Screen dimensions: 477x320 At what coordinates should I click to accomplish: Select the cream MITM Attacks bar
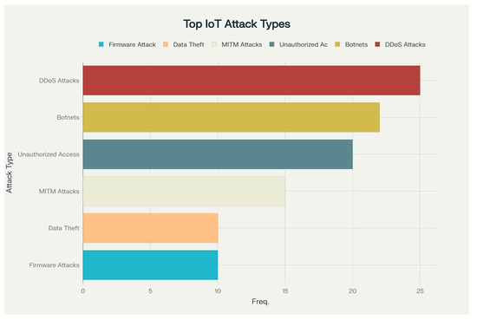pos(184,191)
